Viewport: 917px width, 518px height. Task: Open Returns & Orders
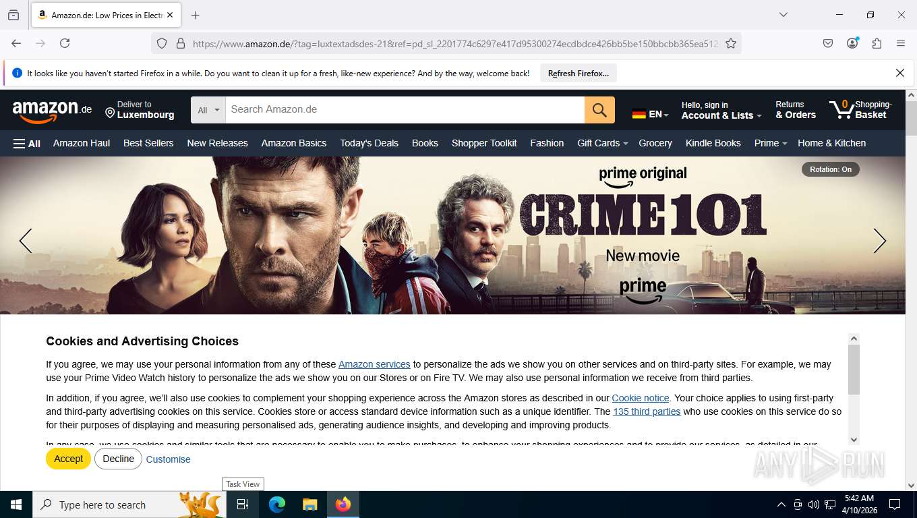796,110
